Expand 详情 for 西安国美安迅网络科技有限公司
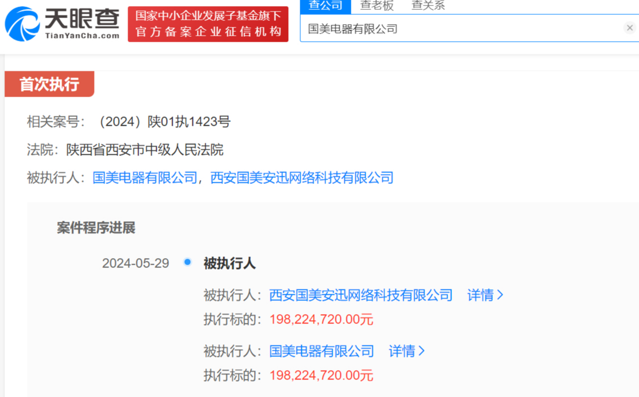 click(x=485, y=295)
